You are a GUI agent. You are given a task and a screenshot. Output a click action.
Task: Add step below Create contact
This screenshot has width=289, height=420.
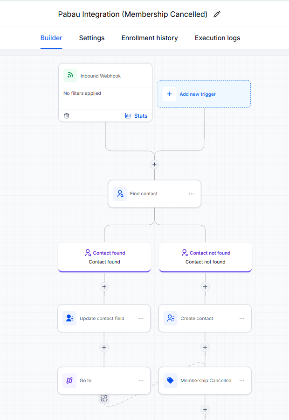205,348
